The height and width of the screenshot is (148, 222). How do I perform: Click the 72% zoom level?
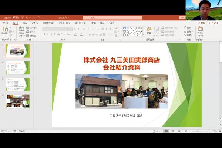point(215,131)
